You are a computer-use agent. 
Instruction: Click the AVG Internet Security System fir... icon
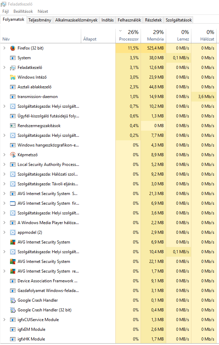pyautogui.click(x=13, y=203)
